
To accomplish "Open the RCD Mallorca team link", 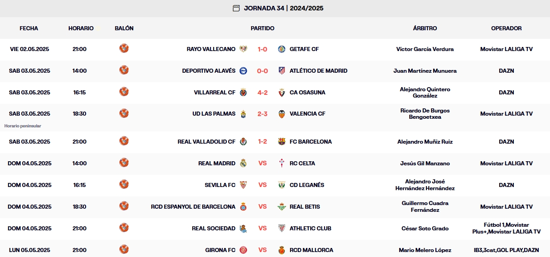I will pyautogui.click(x=311, y=250).
